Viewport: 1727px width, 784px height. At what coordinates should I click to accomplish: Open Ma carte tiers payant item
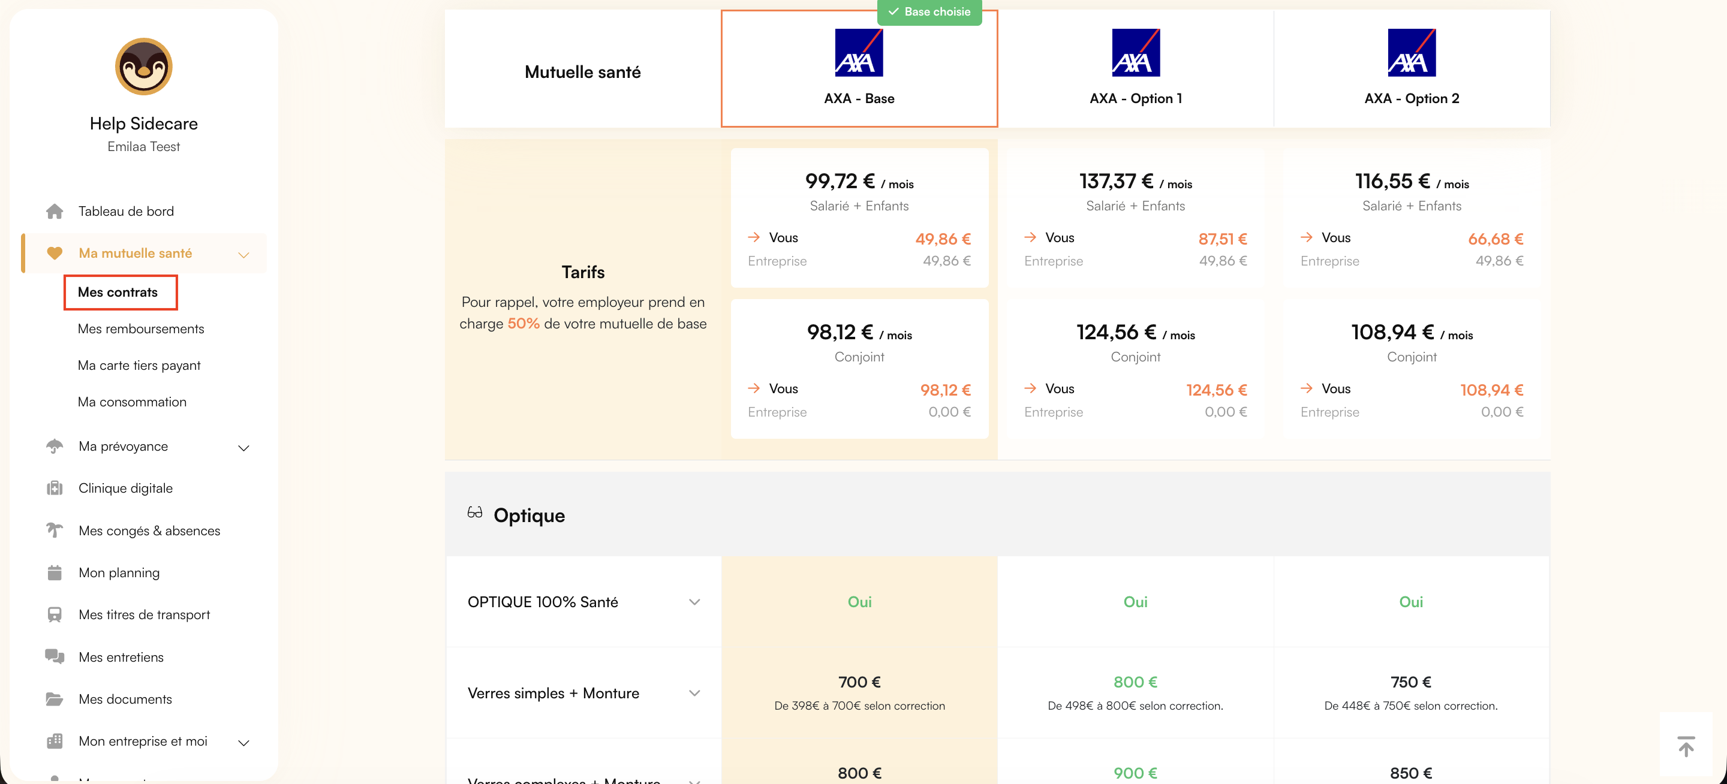pyautogui.click(x=139, y=366)
